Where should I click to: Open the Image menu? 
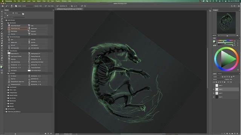pyautogui.click(x=23, y=1)
